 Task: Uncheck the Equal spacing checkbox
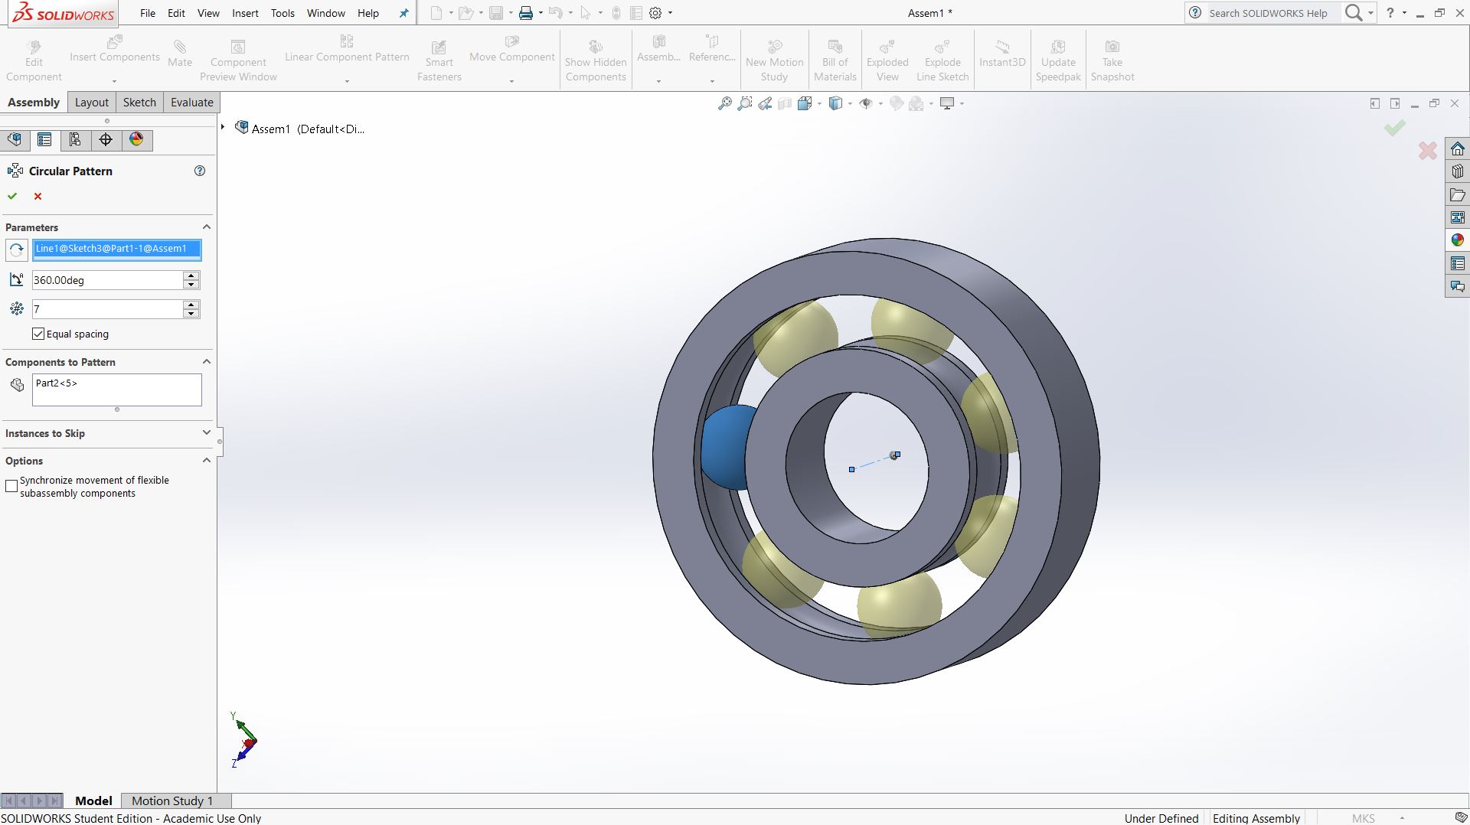point(38,334)
